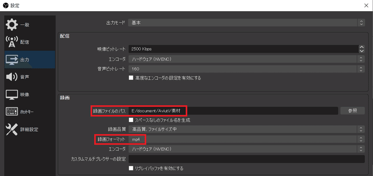Click the カスタムマルチプレクサーの設定 label
Screen dimensions: 373x176
[x=98, y=159]
